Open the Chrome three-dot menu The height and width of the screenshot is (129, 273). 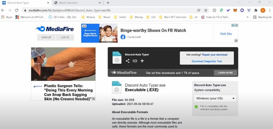pyautogui.click(x=270, y=10)
